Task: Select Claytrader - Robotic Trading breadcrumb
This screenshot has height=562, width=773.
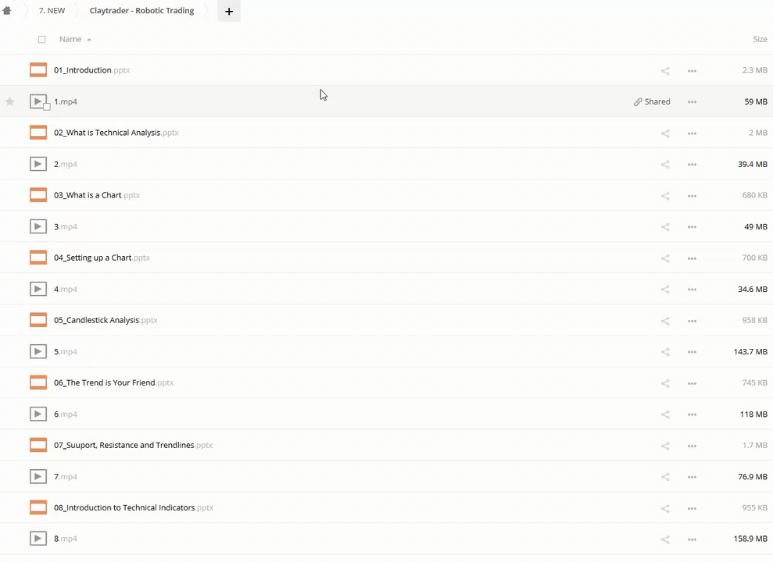Action: [141, 11]
